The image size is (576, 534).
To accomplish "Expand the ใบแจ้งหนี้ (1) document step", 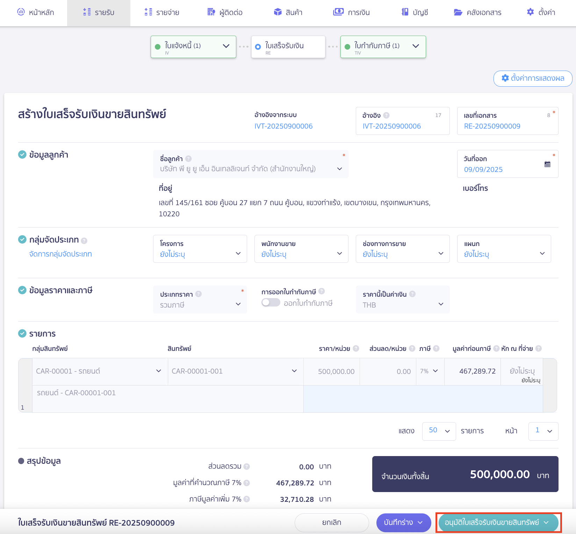I will pyautogui.click(x=193, y=47).
